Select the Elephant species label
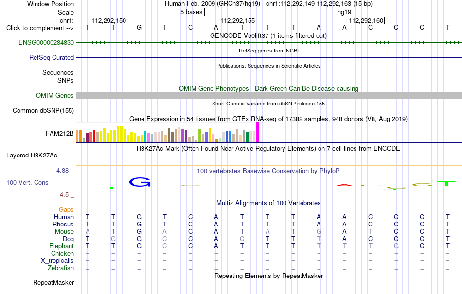Image resolution: width=462 pixels, height=294 pixels. pos(61,246)
